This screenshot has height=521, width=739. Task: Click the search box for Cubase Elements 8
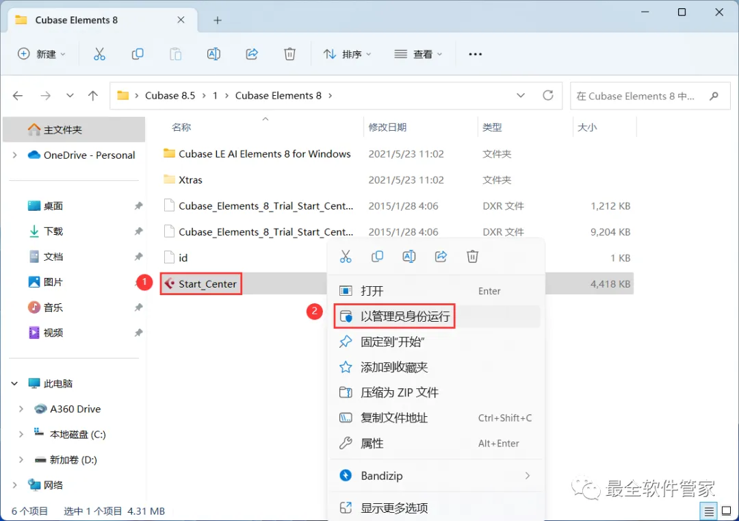tap(650, 96)
